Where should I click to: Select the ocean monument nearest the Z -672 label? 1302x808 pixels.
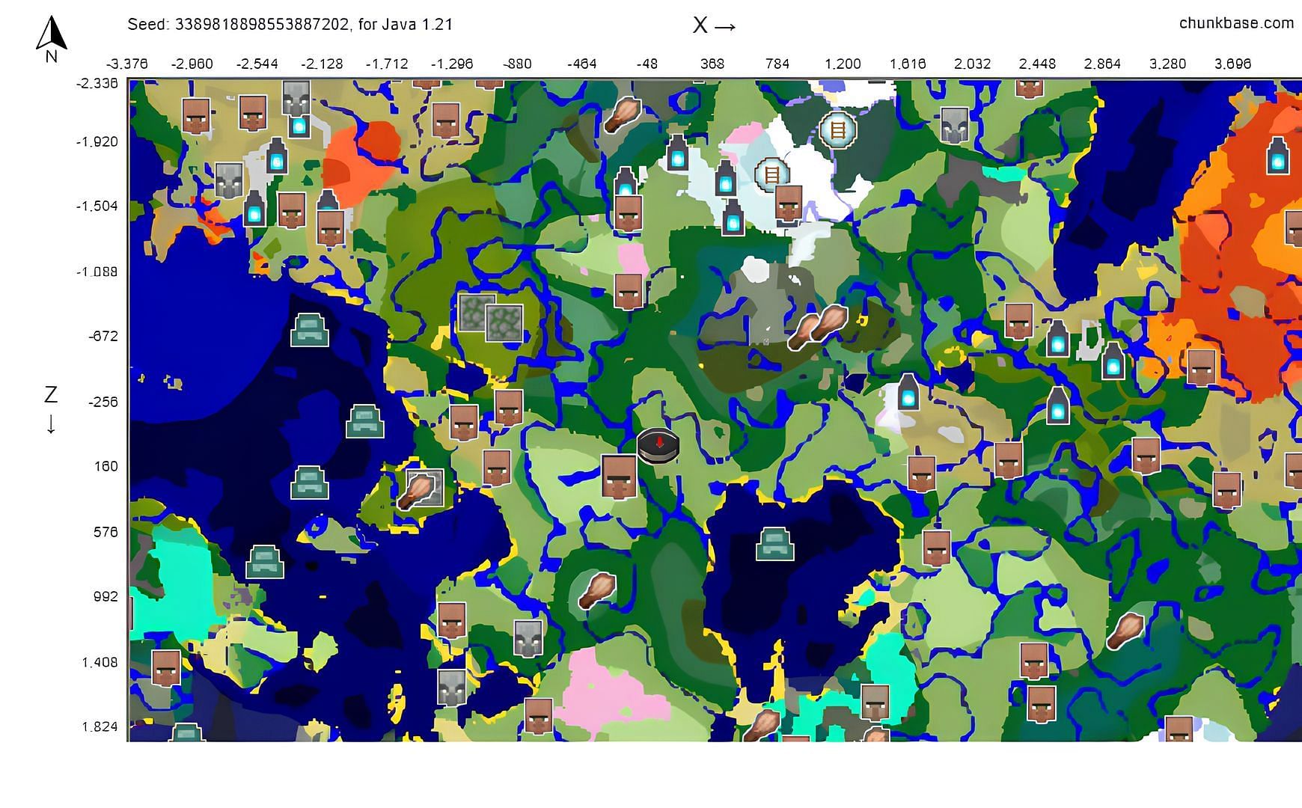[x=310, y=330]
